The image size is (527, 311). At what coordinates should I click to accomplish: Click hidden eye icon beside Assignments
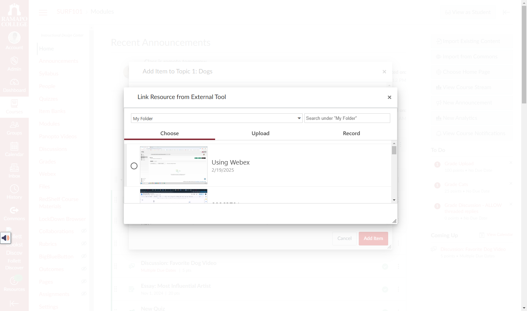coord(84,294)
